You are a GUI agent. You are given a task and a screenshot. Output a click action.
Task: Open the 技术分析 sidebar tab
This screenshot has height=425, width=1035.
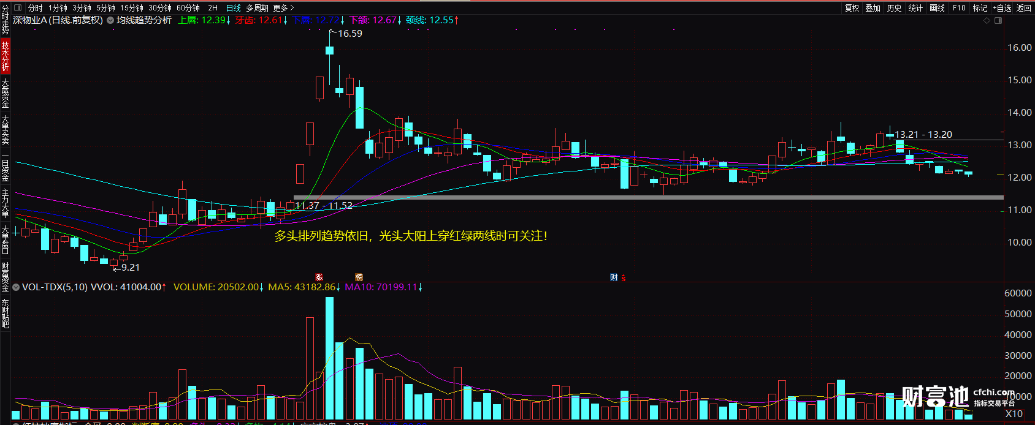click(5, 56)
